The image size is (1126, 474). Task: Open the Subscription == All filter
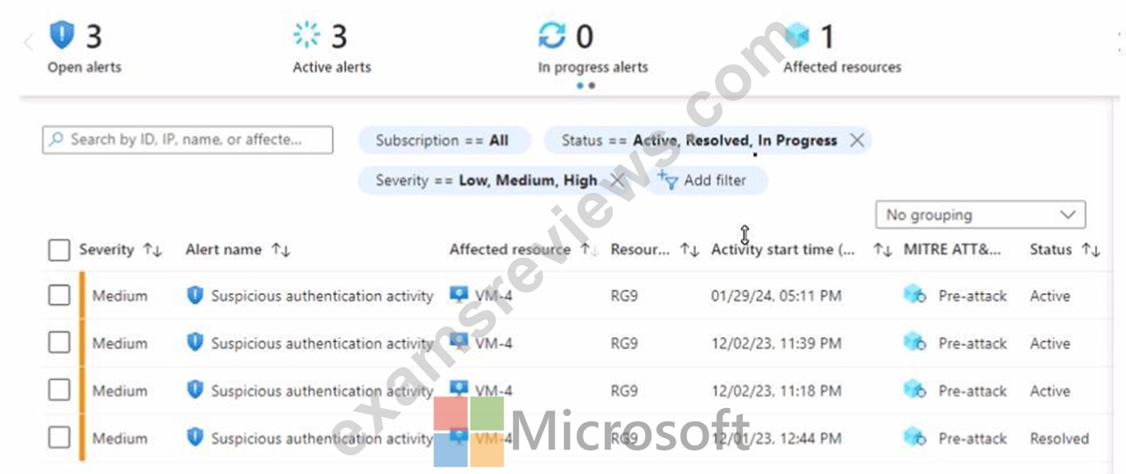[x=444, y=140]
